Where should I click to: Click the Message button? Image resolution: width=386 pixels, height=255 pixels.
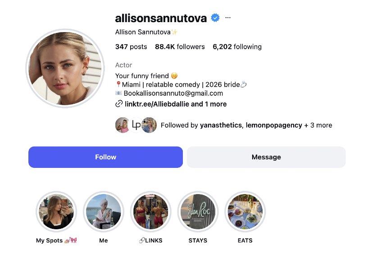click(266, 157)
